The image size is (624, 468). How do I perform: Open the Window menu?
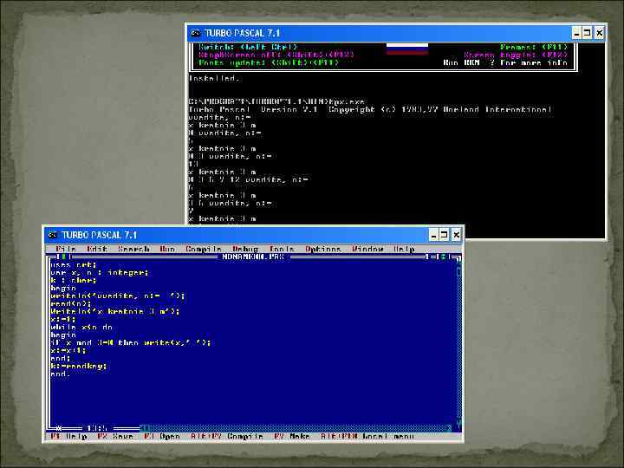point(367,249)
